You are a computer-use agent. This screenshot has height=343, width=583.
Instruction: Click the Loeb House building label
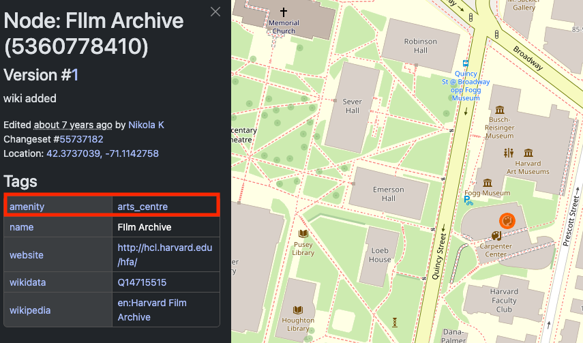(x=380, y=255)
